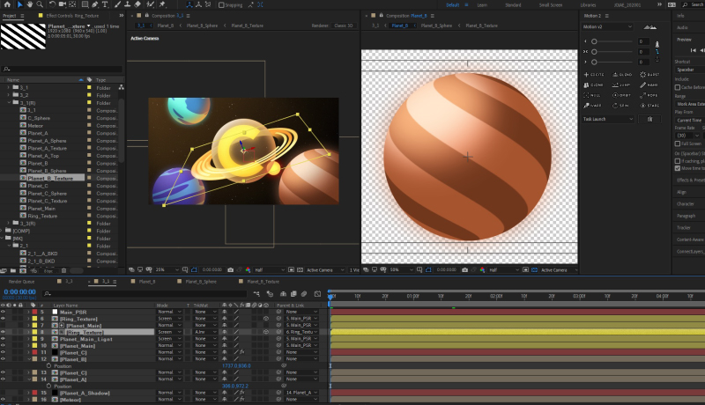Toggle If caching checkbox in Preview
705x405 pixels.
[x=678, y=161]
